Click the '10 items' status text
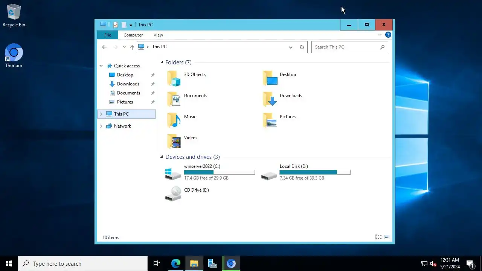Viewport: 482px width, 271px height. (x=111, y=238)
